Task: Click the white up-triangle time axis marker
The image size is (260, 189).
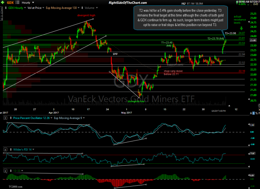Action: coord(229,106)
